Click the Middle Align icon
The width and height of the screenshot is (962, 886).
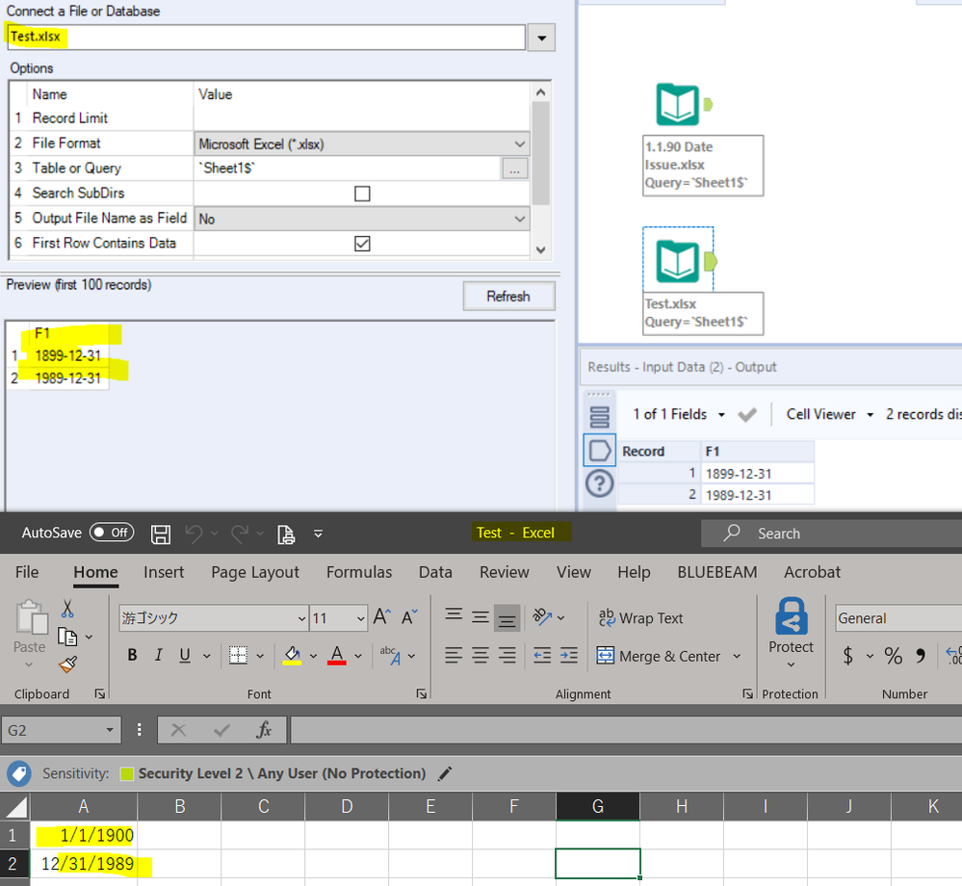click(481, 617)
